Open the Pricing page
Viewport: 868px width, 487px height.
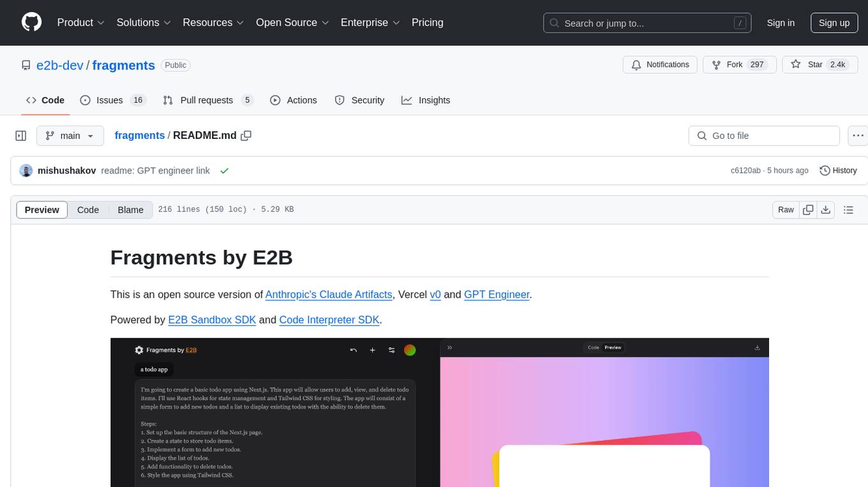click(x=428, y=22)
